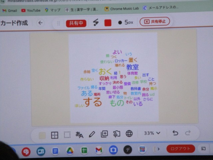Expand the shelf overflow chevron arrow
Image resolution: width=213 pixels, height=160 pixels.
[x=158, y=149]
